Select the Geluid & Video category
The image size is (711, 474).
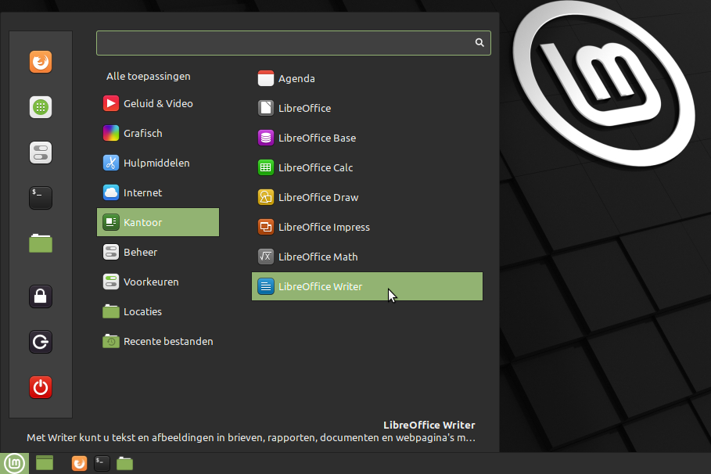[157, 103]
